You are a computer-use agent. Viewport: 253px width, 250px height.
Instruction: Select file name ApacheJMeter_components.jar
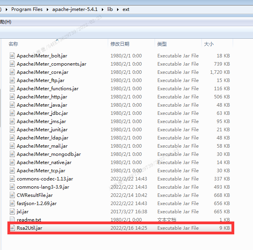[52, 64]
